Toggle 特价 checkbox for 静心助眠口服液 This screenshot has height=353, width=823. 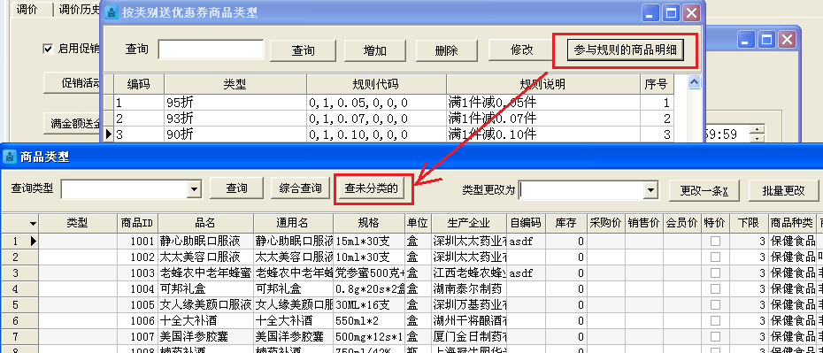tap(715, 242)
